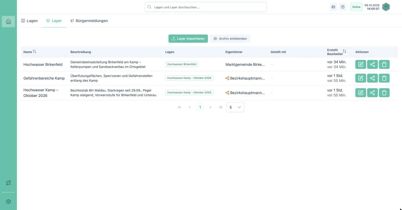This screenshot has width=402, height=210.
Task: Select page 1 in pagination
Action: [200, 107]
